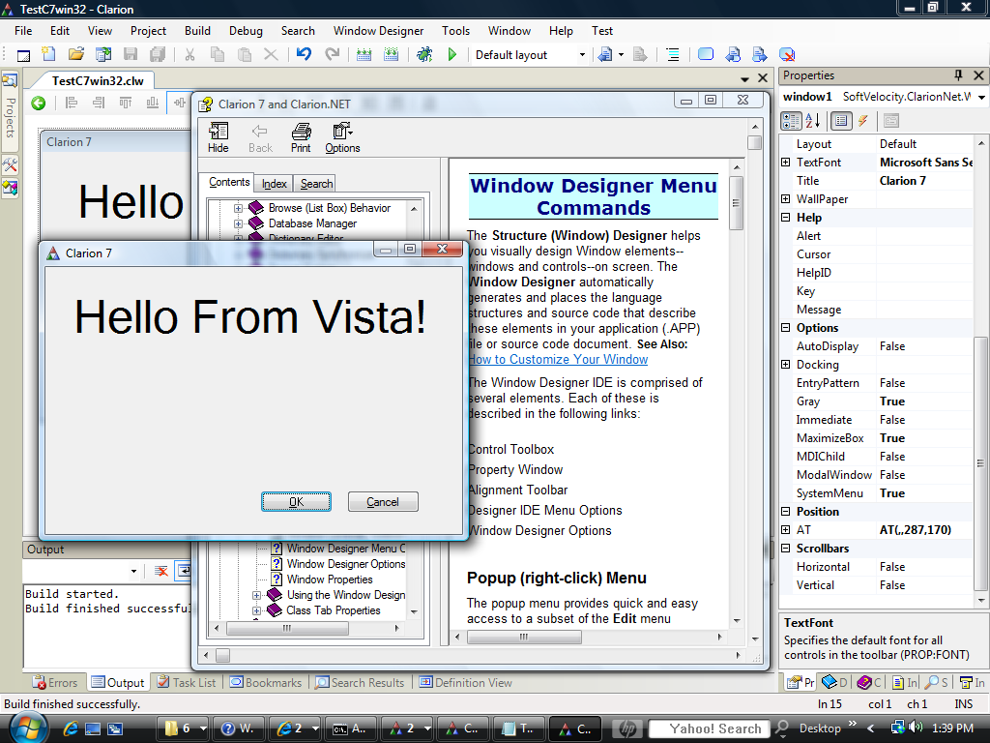Toggle the Properties list view button
The image size is (990, 743).
[x=841, y=121]
